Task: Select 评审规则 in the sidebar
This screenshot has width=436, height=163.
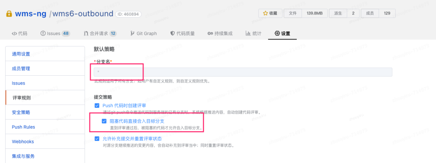Action: point(45,97)
